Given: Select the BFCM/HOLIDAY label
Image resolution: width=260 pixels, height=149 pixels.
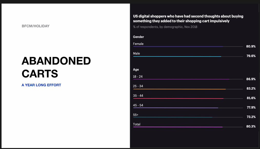Looking at the screenshot, I should click(36, 26).
